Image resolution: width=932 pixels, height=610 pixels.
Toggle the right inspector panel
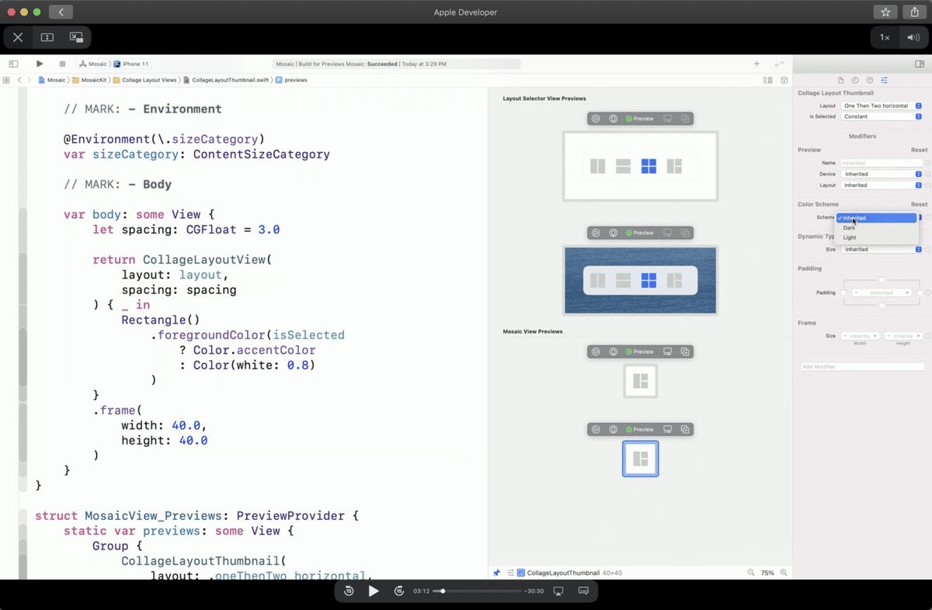(x=920, y=64)
